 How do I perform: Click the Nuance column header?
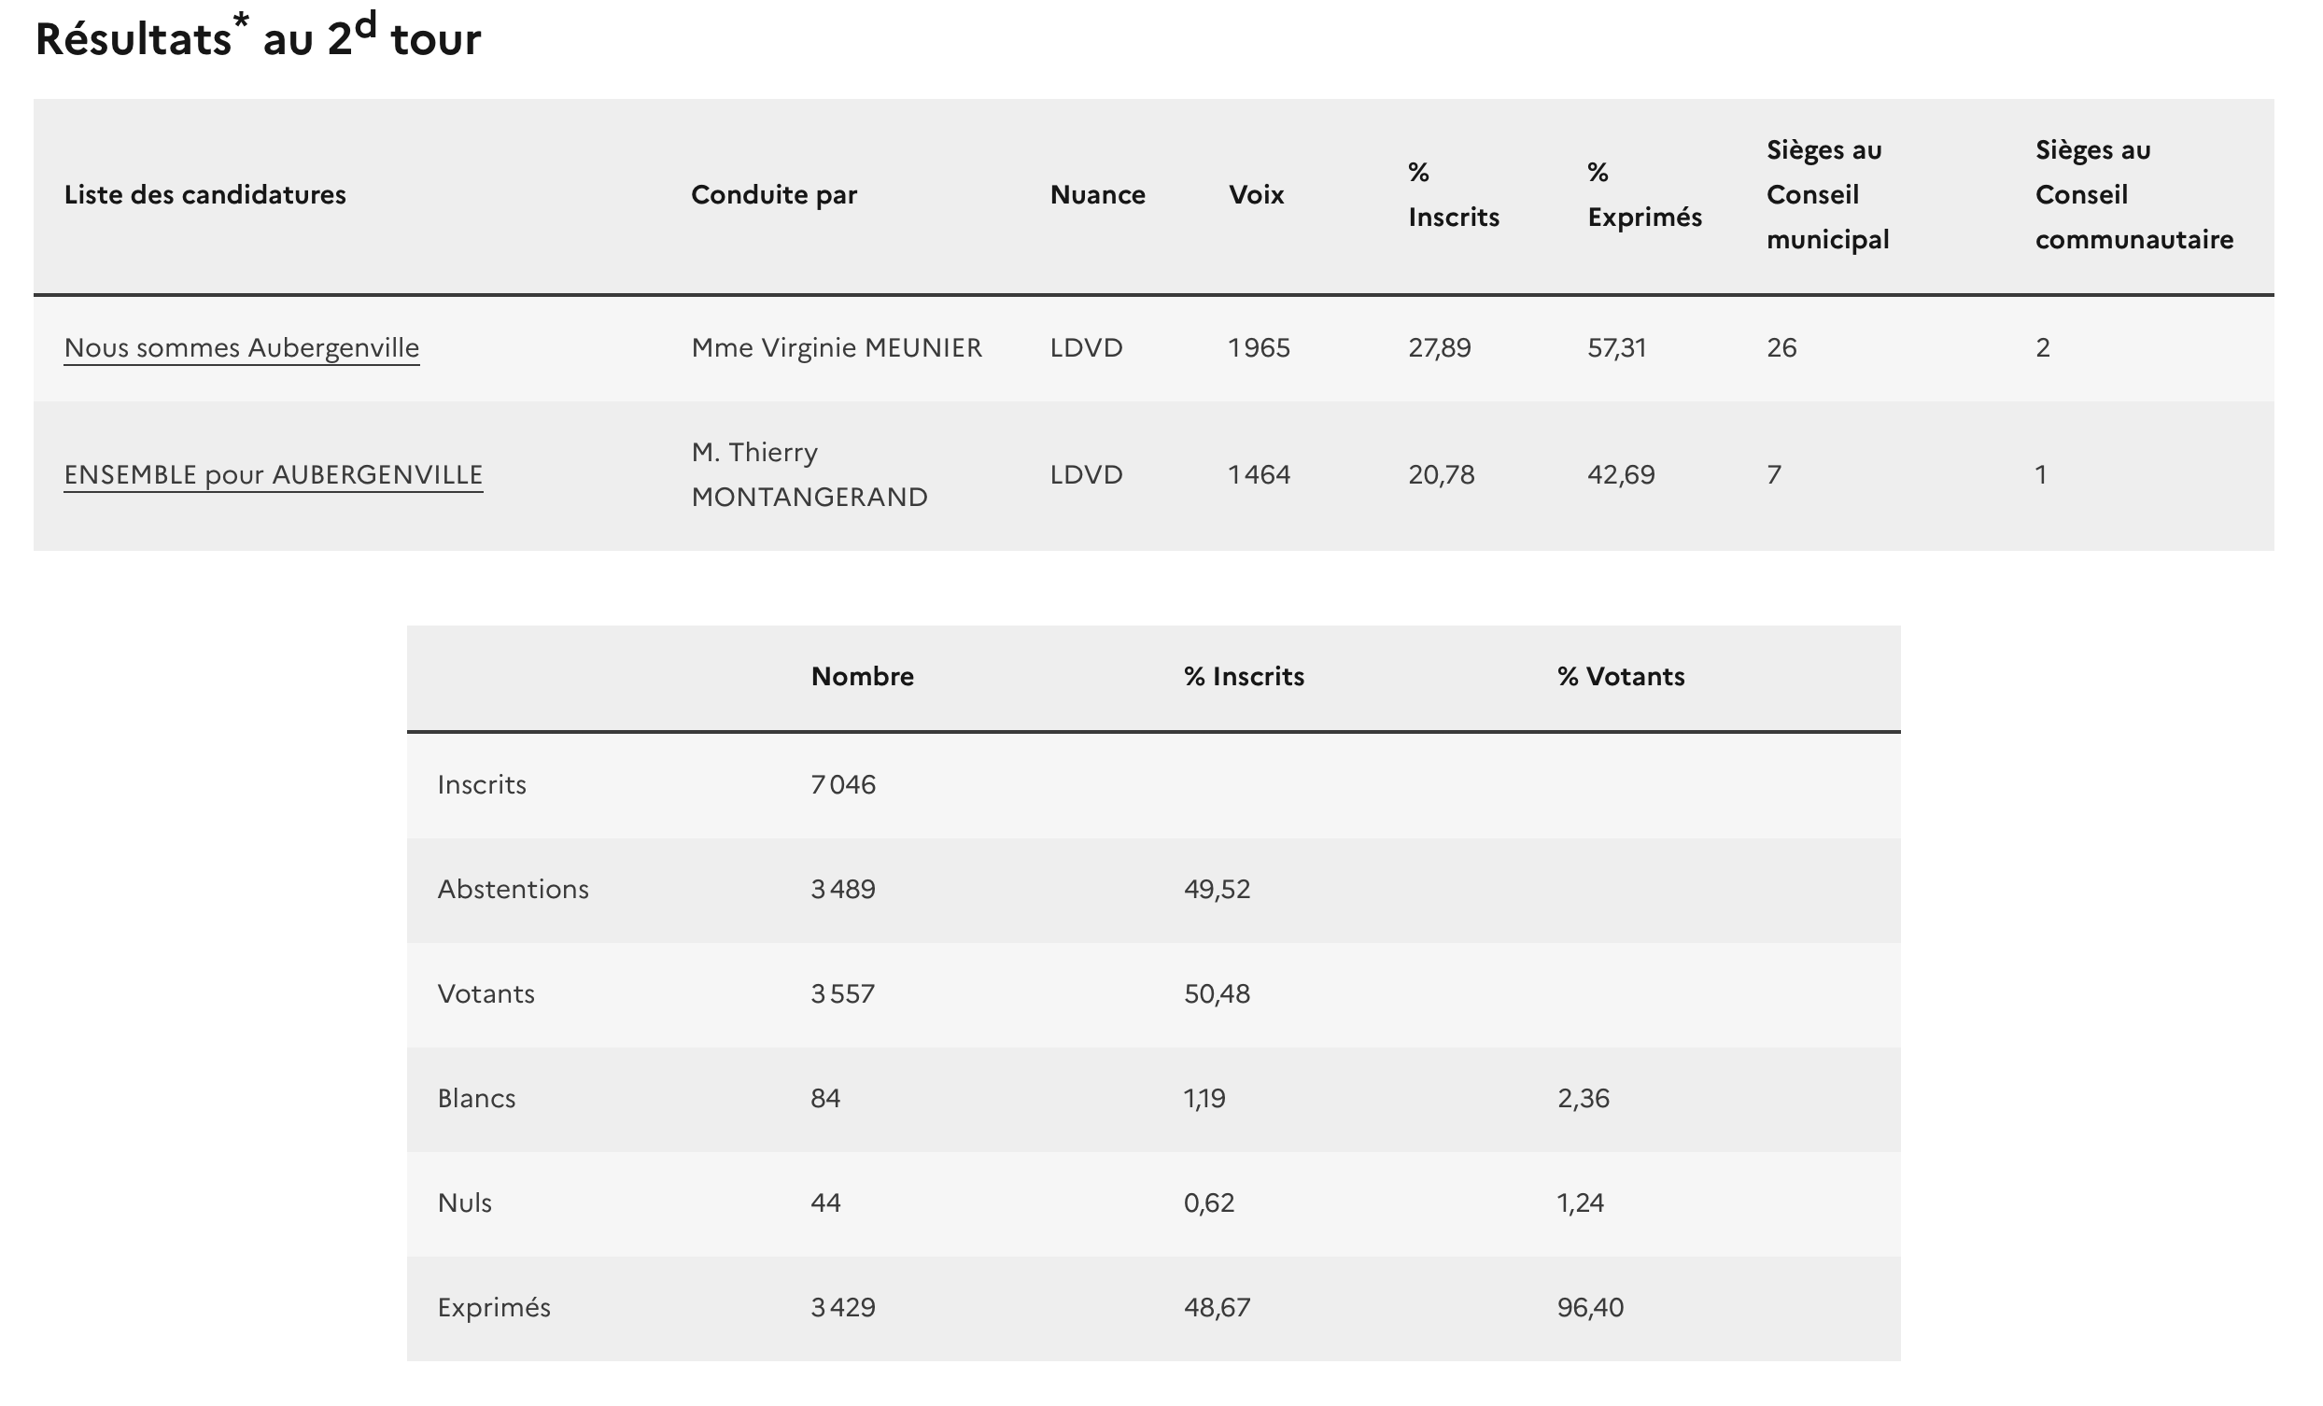1097,195
